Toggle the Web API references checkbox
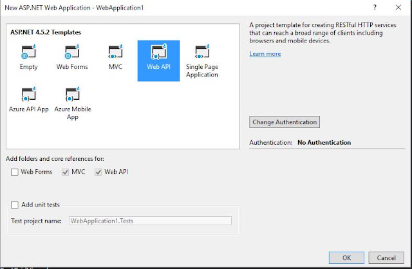 [98, 172]
